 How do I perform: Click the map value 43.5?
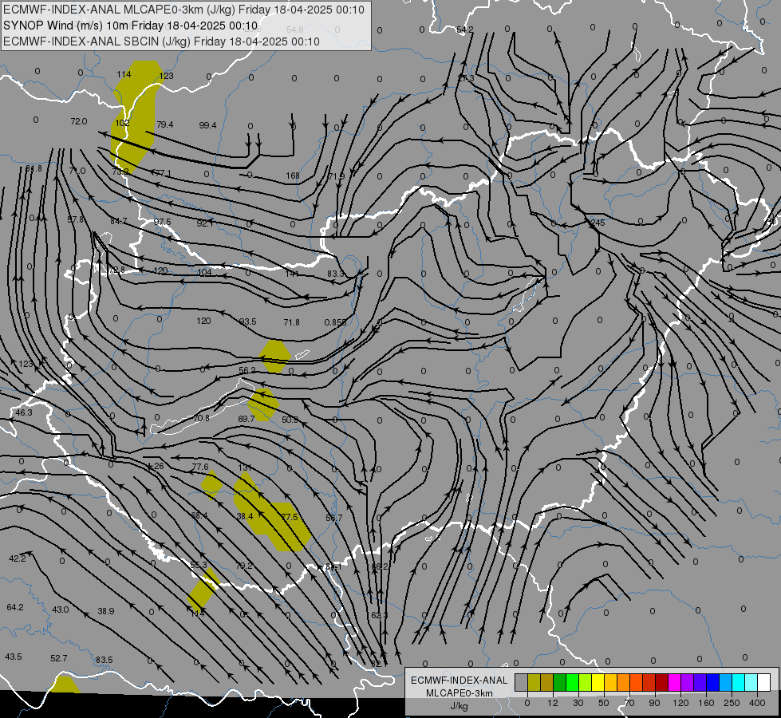pos(14,657)
